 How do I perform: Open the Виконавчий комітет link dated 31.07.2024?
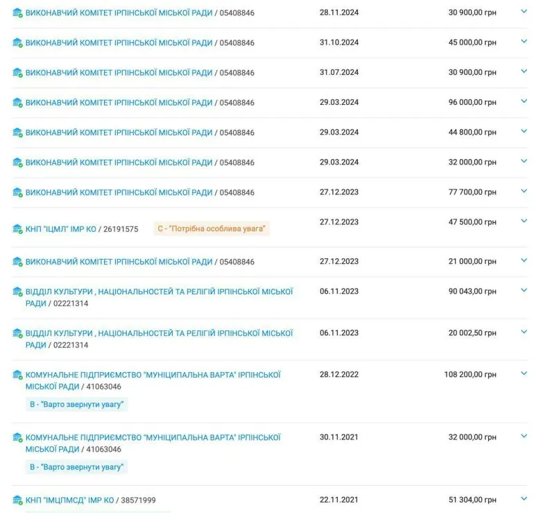pos(119,73)
